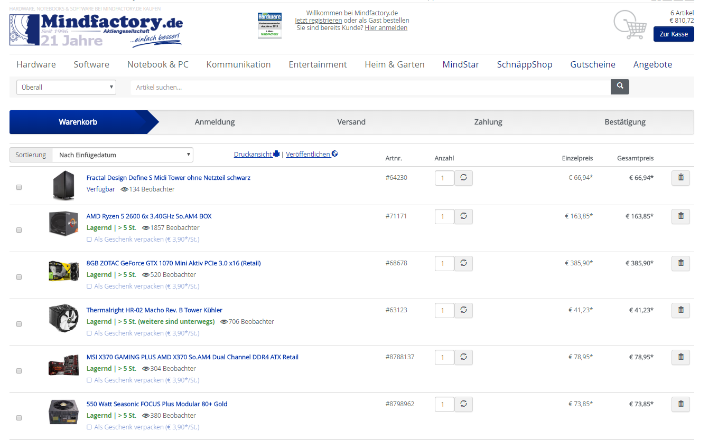The width and height of the screenshot is (718, 441).
Task: Select the Bestätigung checkout step
Action: pos(625,122)
